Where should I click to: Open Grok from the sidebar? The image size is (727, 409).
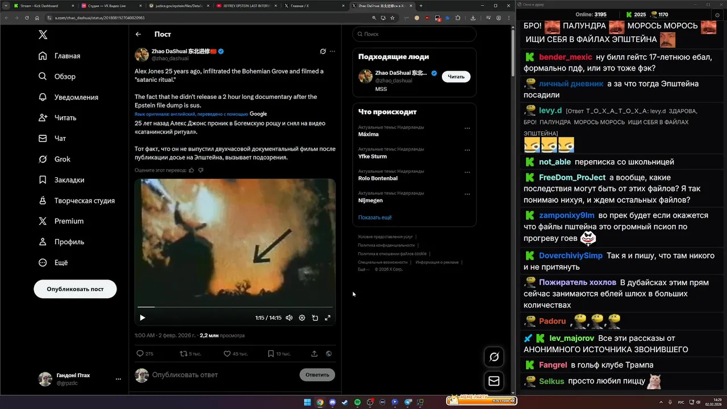click(x=55, y=159)
